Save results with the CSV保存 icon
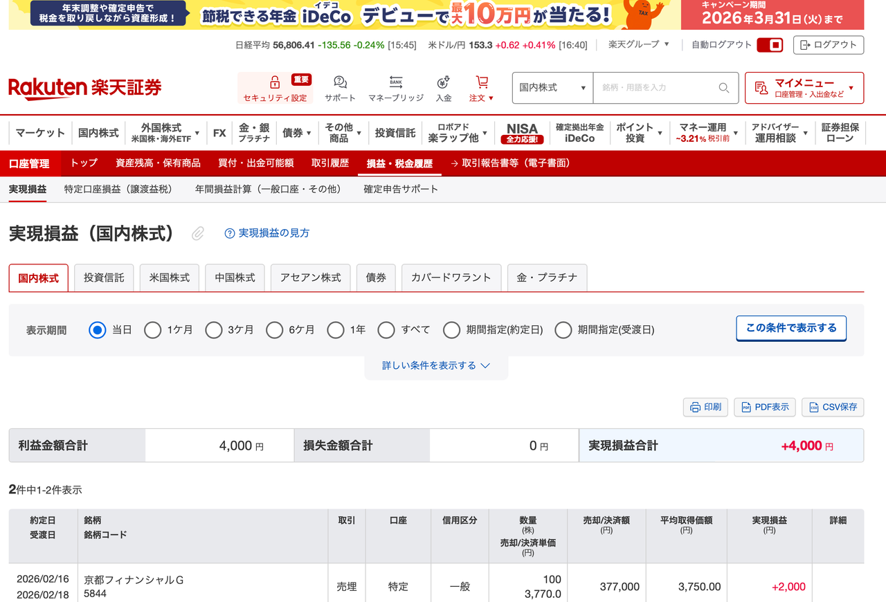 tap(813, 407)
